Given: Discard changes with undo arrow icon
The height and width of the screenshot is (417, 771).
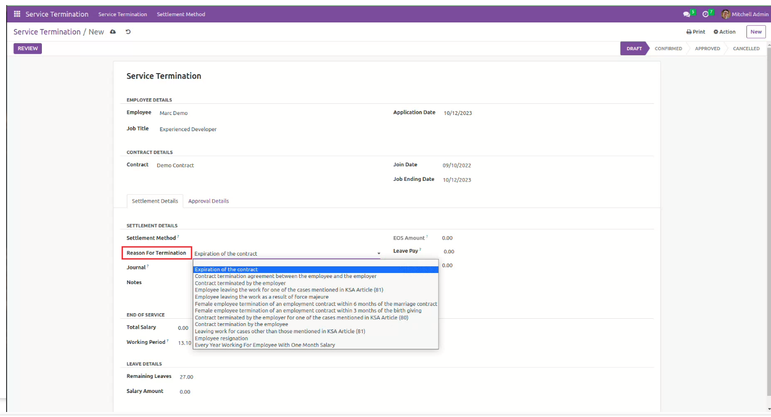Looking at the screenshot, I should click(128, 32).
